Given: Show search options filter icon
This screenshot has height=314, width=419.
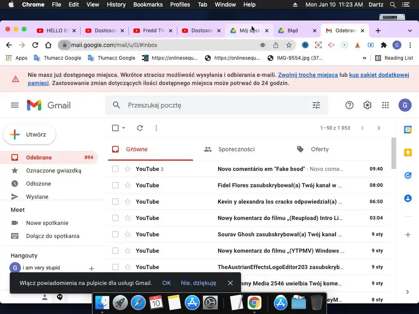Looking at the screenshot, I should click(316, 105).
